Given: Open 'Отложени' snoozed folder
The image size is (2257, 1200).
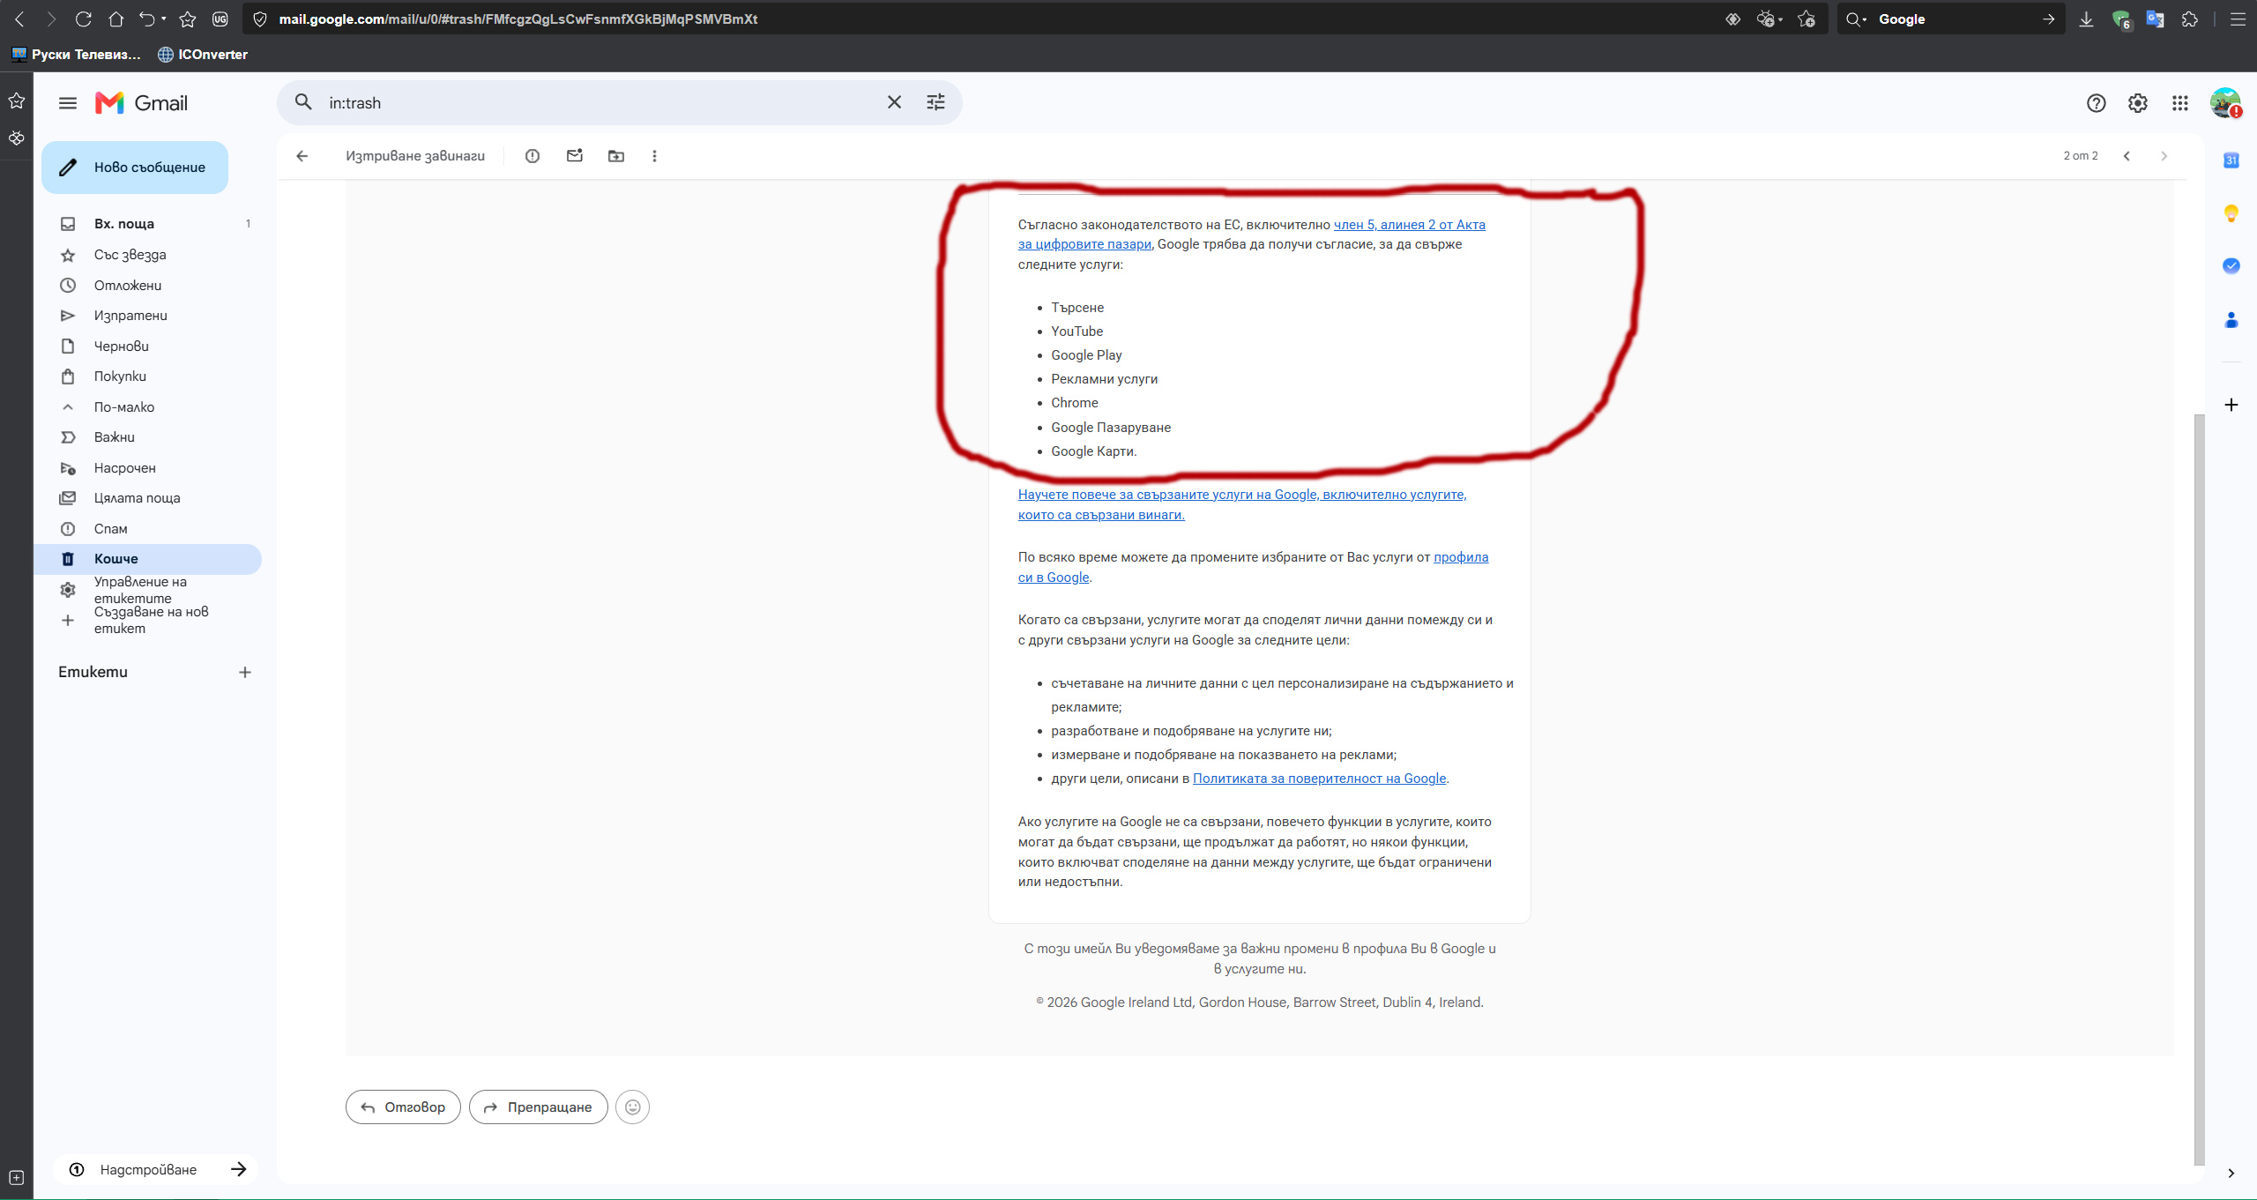Looking at the screenshot, I should tap(148, 286).
